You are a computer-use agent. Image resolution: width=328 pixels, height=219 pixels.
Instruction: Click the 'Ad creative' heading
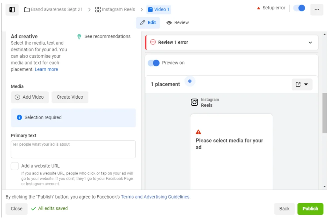[24, 36]
